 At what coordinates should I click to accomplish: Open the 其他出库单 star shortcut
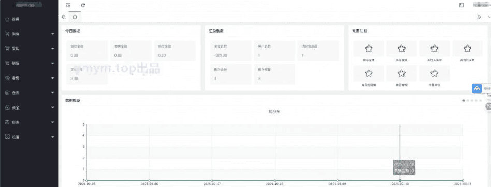coord(467,49)
